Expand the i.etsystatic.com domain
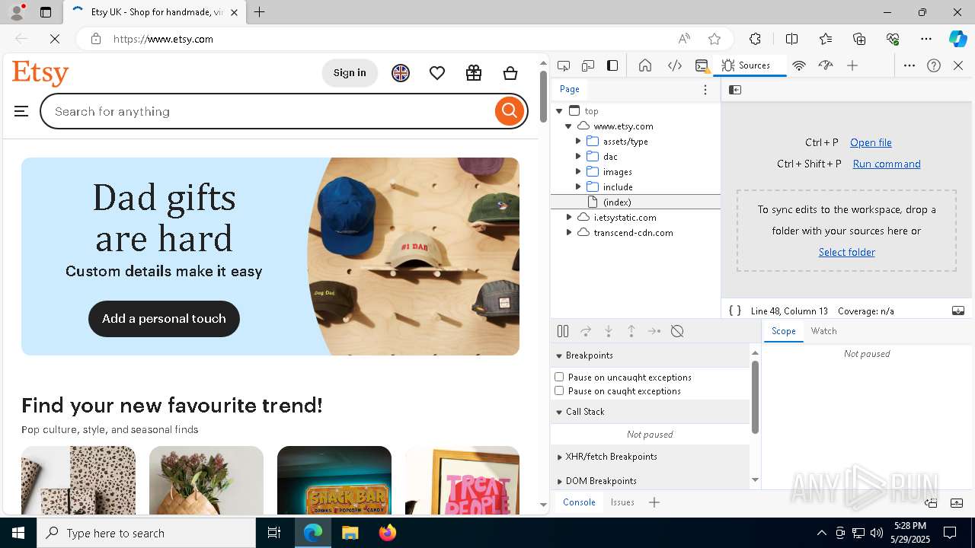 (x=569, y=218)
